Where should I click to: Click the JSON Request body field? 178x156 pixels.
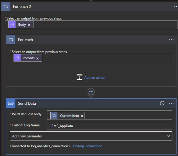point(110,115)
